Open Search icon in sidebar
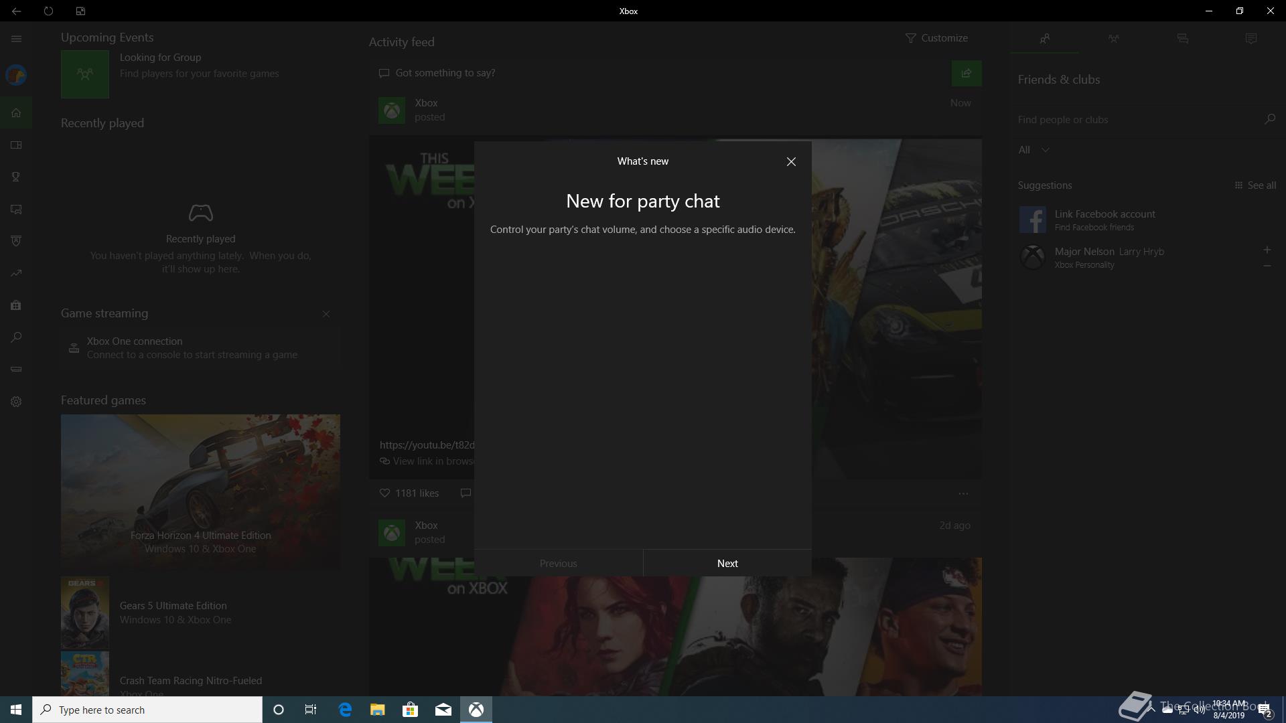Image resolution: width=1286 pixels, height=723 pixels. click(x=16, y=337)
